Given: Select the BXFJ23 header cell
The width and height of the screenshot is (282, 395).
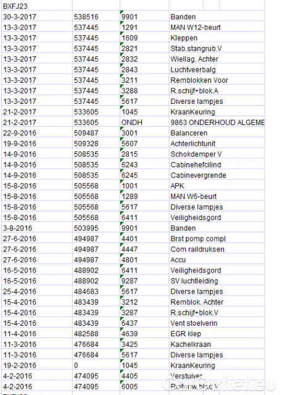Looking at the screenshot, I should pyautogui.click(x=37, y=6).
